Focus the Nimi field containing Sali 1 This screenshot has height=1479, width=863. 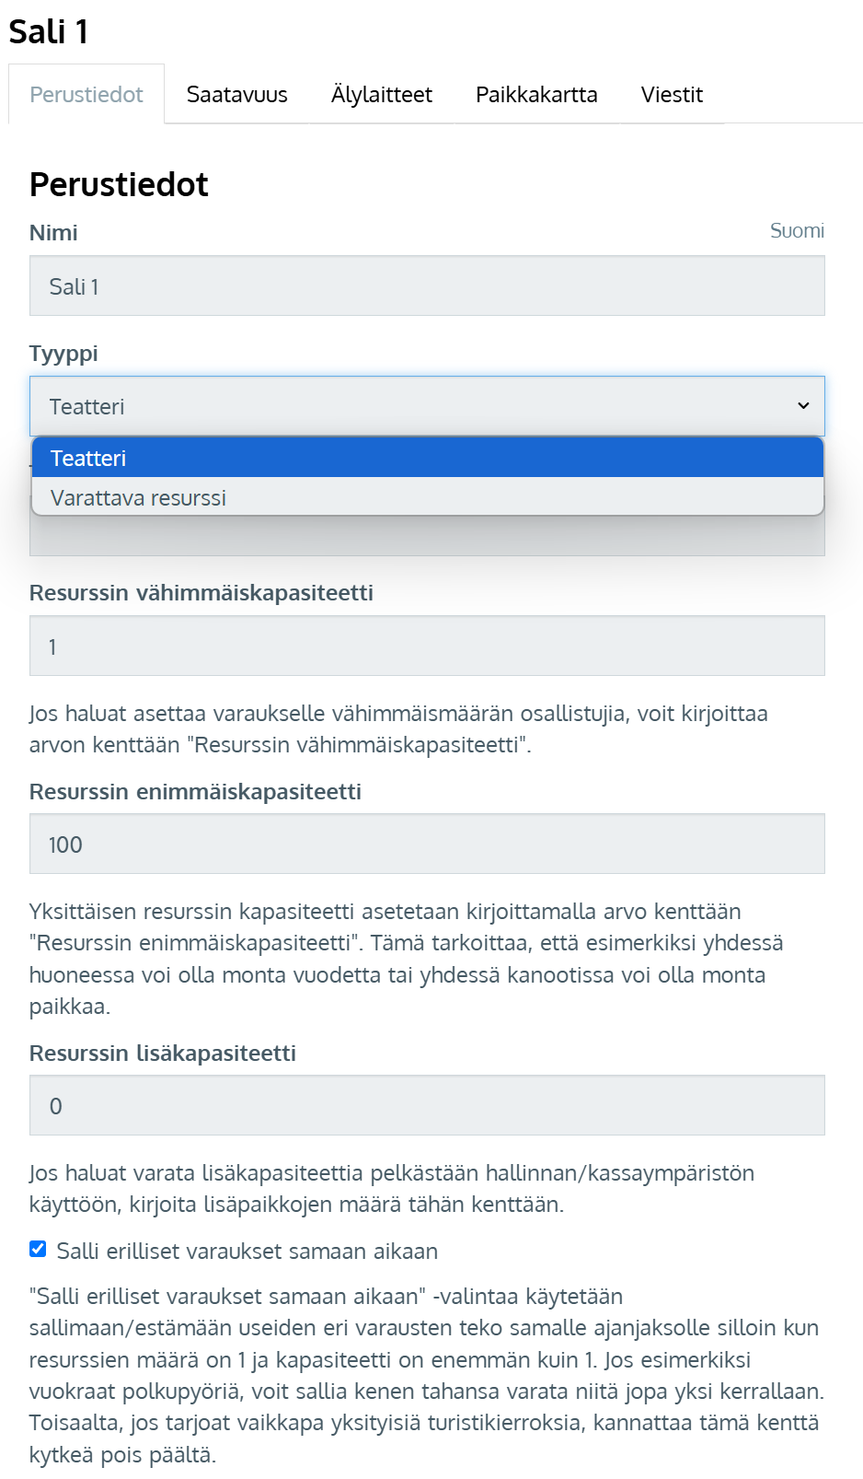click(x=427, y=286)
